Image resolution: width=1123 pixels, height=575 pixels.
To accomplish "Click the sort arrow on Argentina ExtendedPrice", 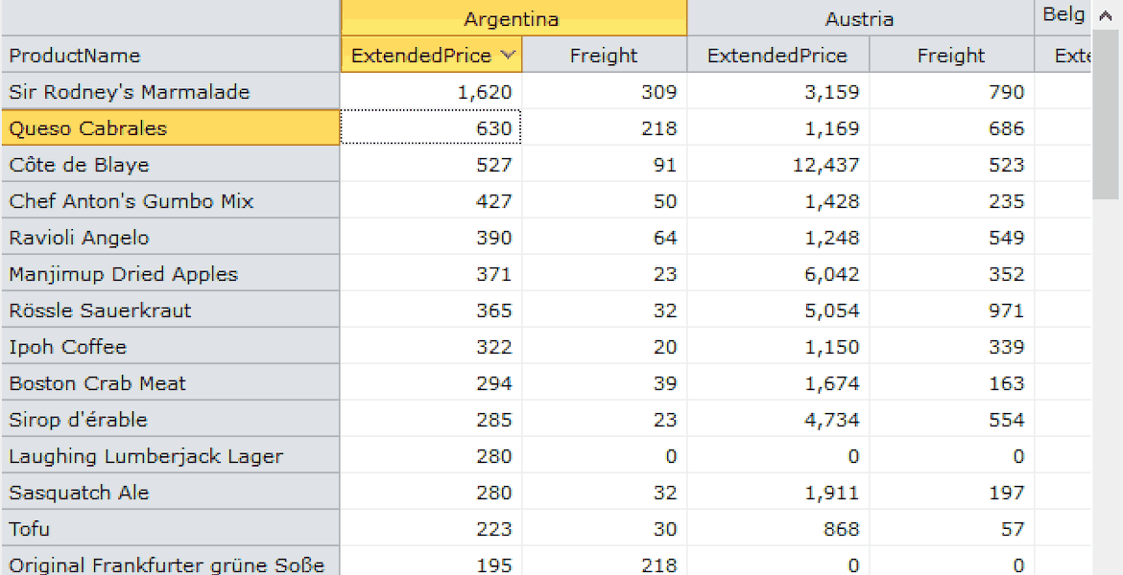I will (508, 55).
